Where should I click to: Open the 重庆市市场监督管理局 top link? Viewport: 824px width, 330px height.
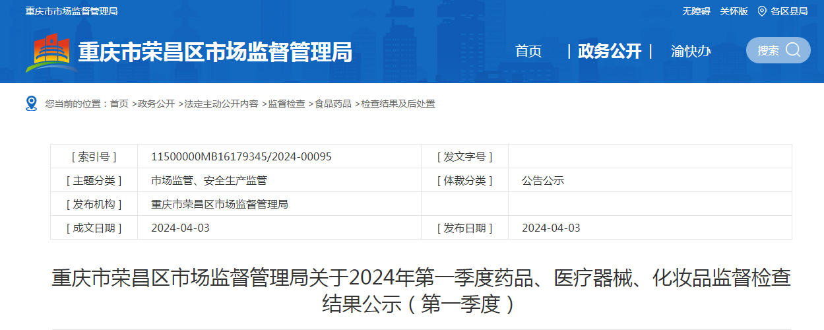pyautogui.click(x=71, y=11)
